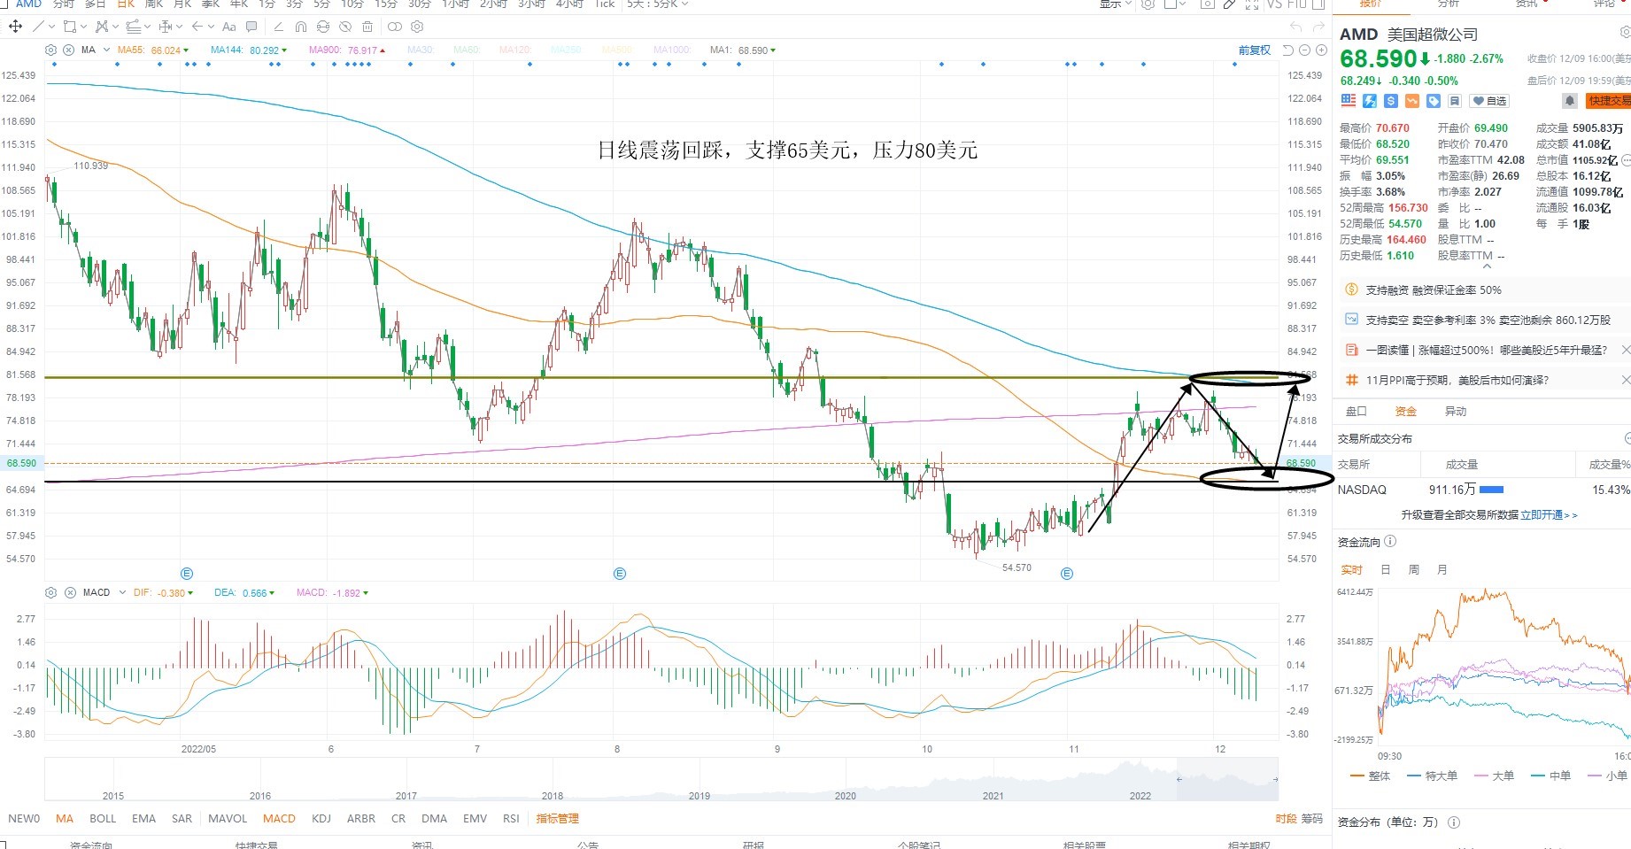Select the rectangle shape drawing tool
This screenshot has height=849, width=1631.
point(70,27)
